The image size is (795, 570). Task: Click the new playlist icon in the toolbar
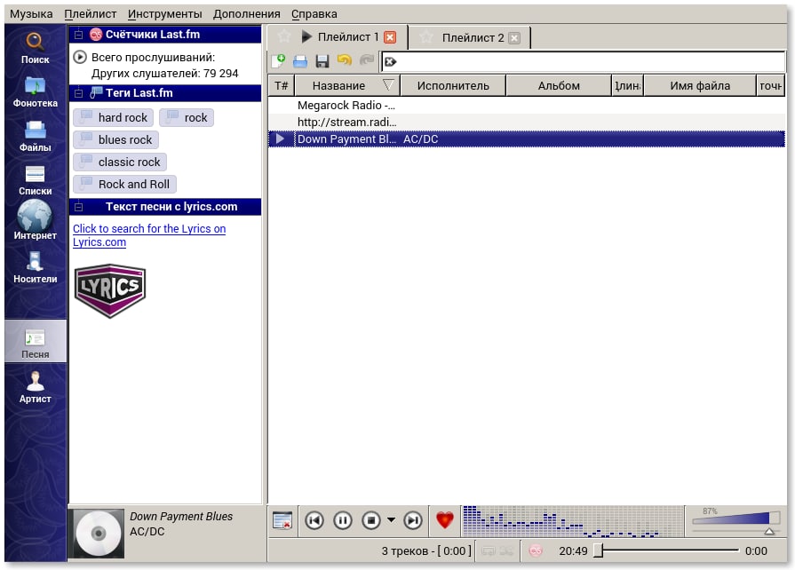tap(278, 61)
